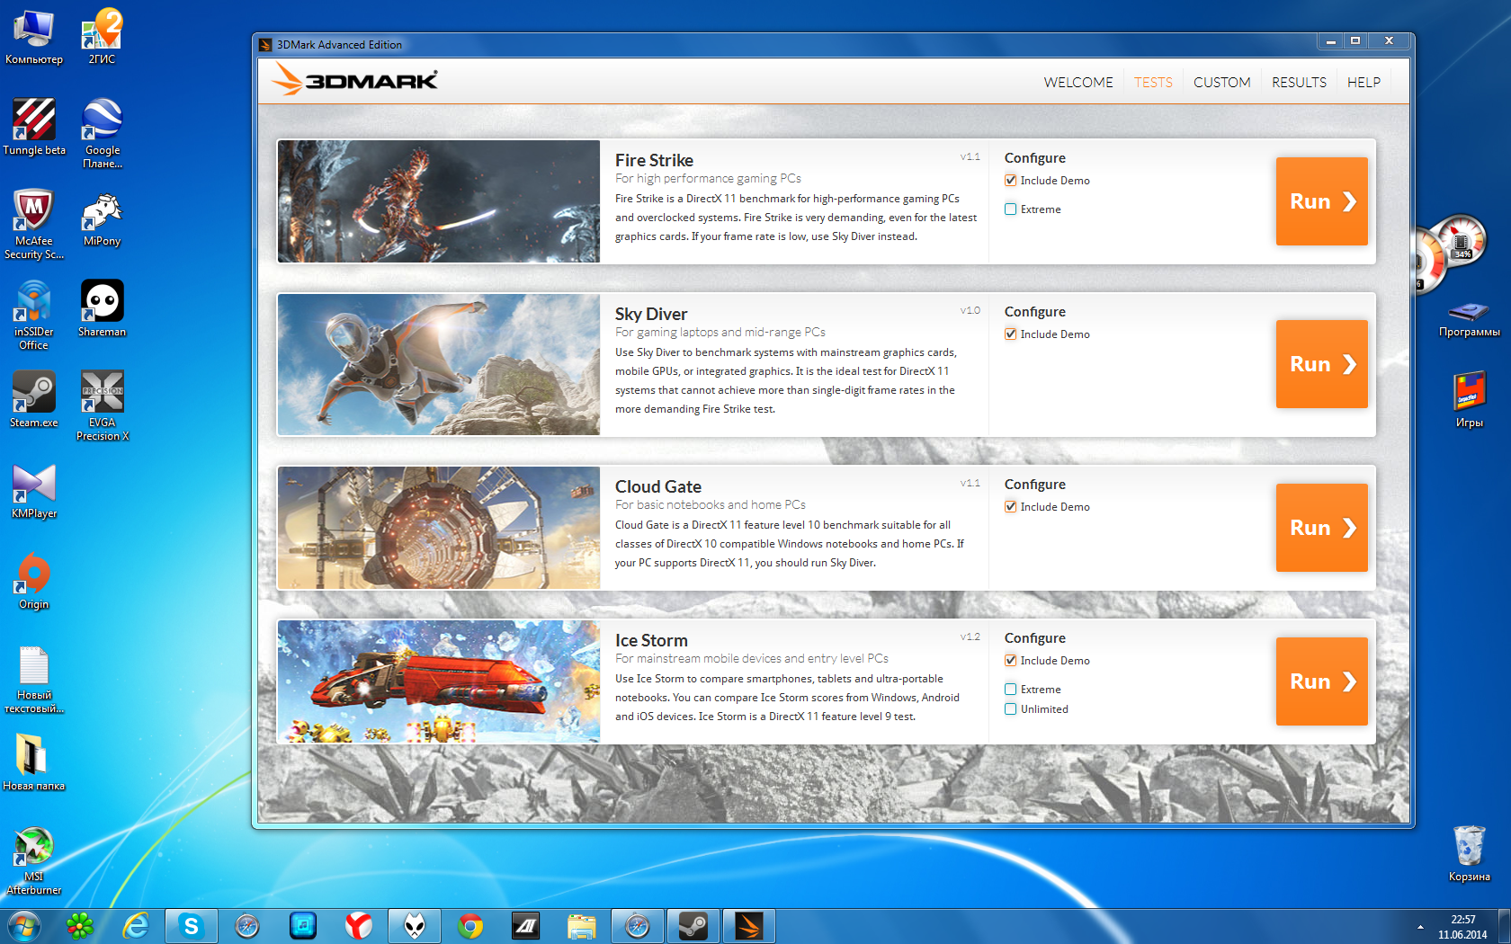Click the CPU meter gadget showing 34%
This screenshot has width=1511, height=944.
coord(1462,239)
